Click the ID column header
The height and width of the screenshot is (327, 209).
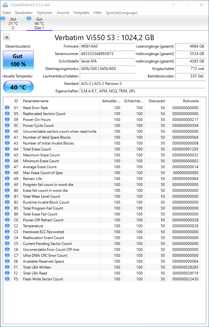click(16, 101)
